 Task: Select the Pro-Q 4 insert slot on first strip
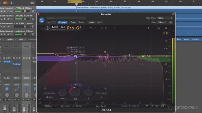pyautogui.click(x=7, y=62)
